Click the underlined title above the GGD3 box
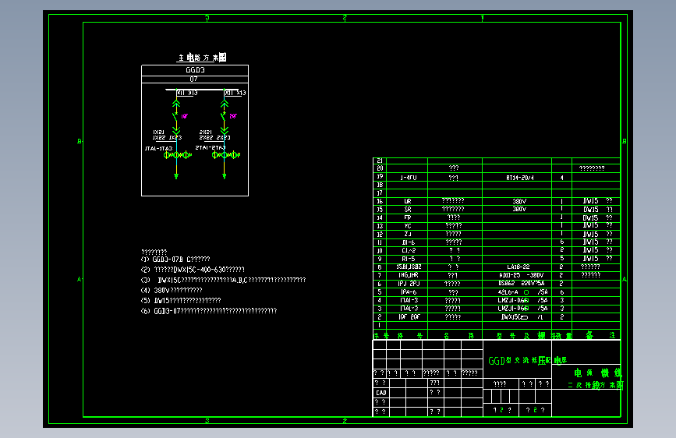This screenshot has width=676, height=438. [x=202, y=58]
